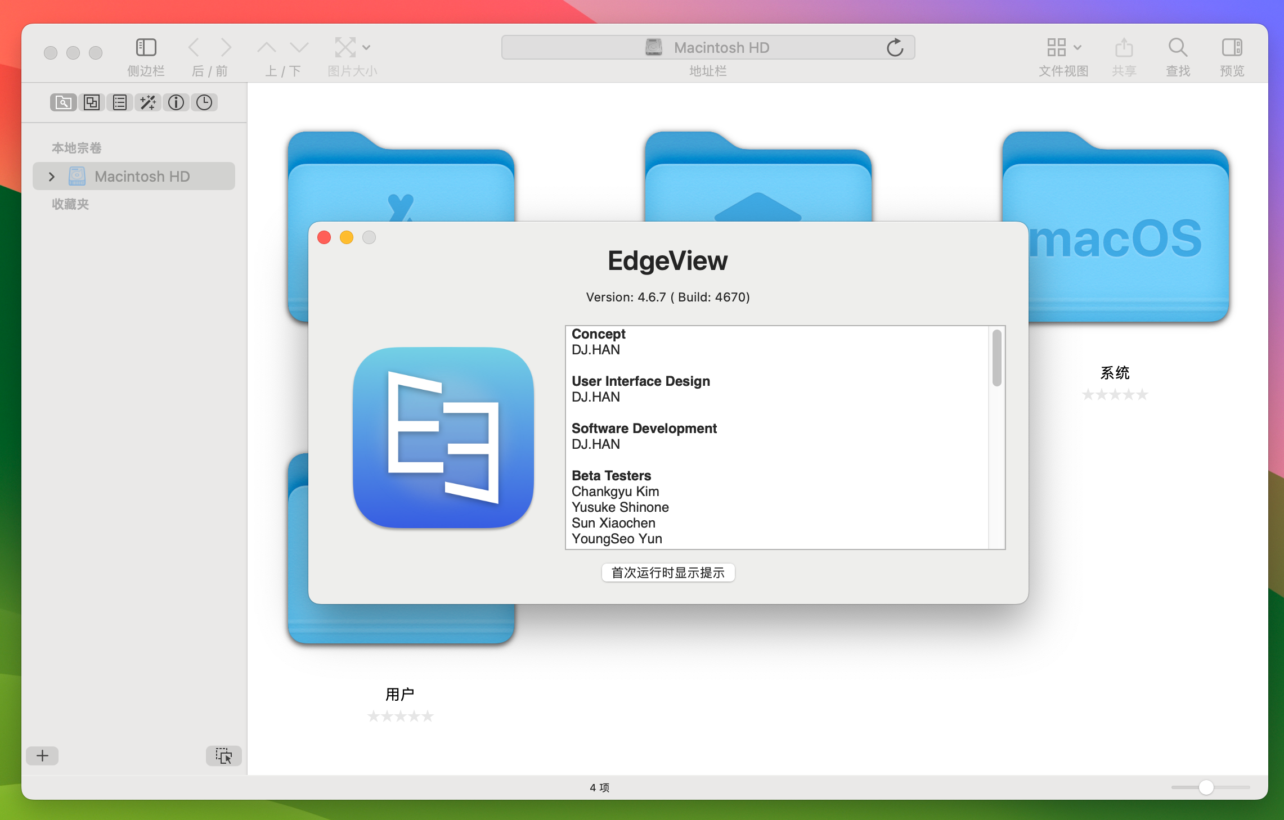Select the magic wand enhancement tool
The height and width of the screenshot is (820, 1284).
pyautogui.click(x=147, y=102)
